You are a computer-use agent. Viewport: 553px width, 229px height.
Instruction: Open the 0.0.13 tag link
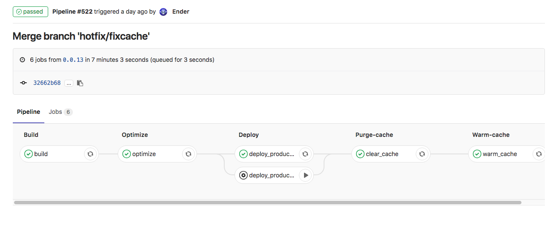tap(73, 60)
